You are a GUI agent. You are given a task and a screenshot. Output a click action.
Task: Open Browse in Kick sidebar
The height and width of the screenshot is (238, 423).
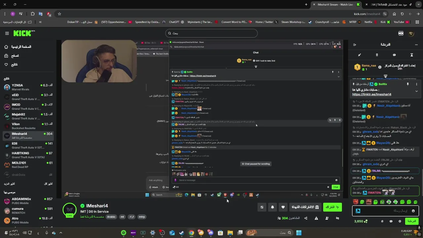tap(12, 56)
